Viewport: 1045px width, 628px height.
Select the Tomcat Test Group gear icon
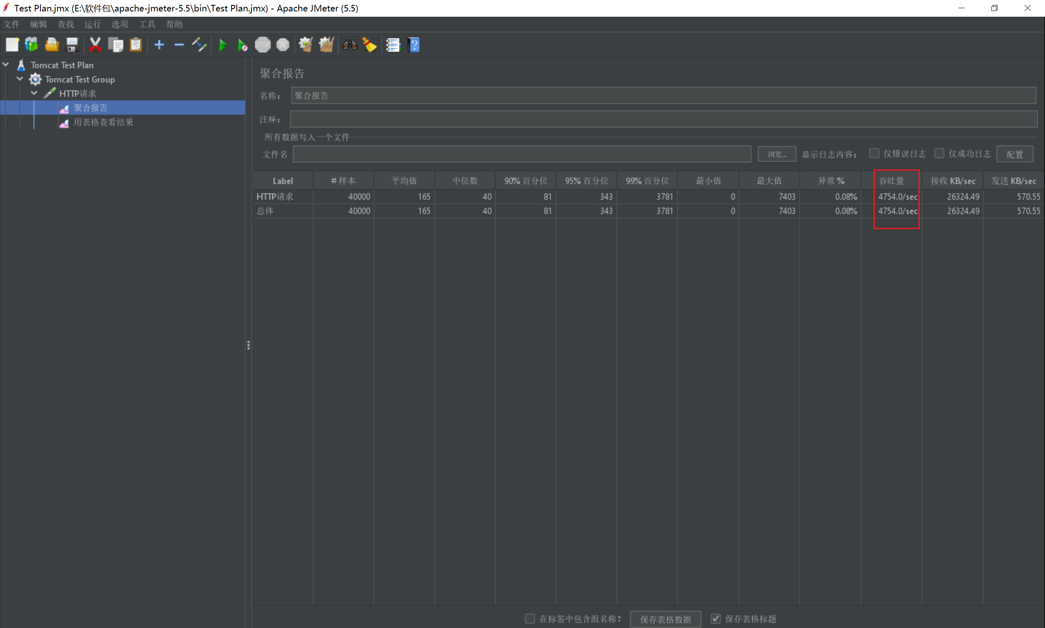35,79
